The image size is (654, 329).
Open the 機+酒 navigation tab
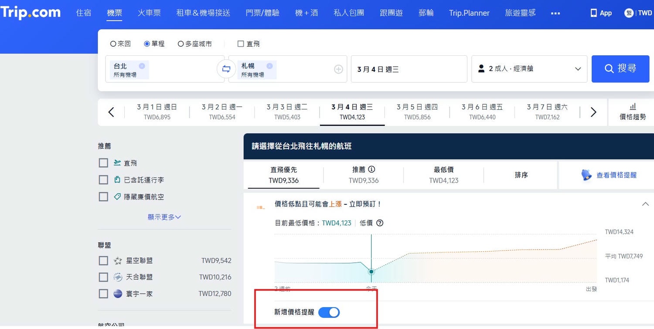click(x=307, y=13)
